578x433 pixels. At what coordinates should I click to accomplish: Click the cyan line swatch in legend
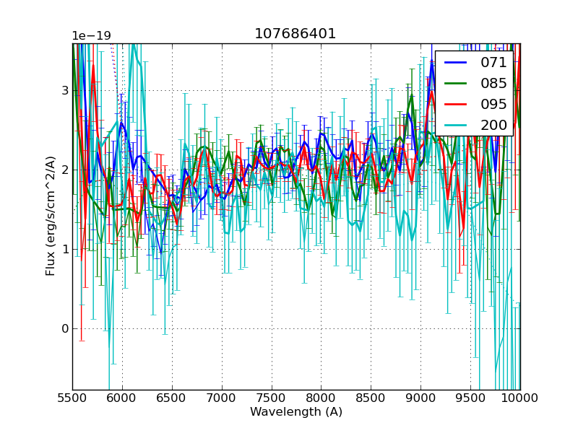coord(456,125)
